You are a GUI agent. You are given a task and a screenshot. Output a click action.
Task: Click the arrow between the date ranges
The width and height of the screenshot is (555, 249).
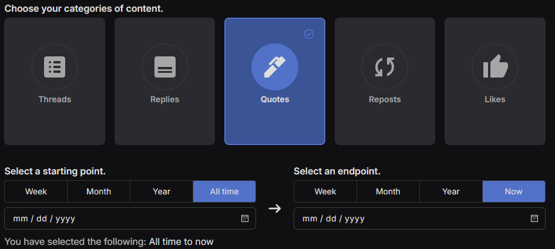pyautogui.click(x=275, y=208)
